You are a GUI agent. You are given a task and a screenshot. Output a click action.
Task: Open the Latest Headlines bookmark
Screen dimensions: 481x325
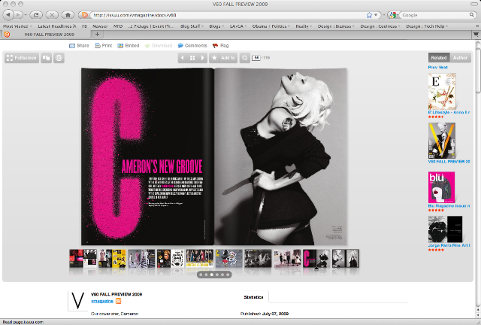[57, 26]
